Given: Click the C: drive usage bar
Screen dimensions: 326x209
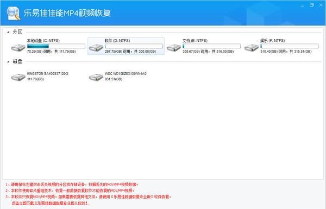Looking at the screenshot, I should pyautogui.click(x=56, y=46).
